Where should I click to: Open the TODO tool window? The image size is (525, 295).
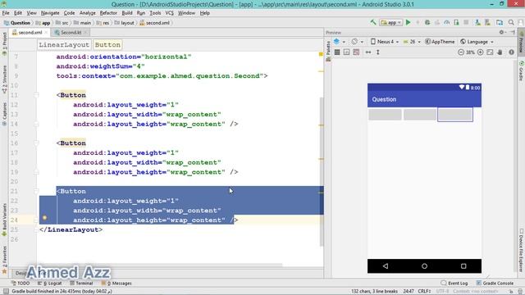(x=21, y=283)
